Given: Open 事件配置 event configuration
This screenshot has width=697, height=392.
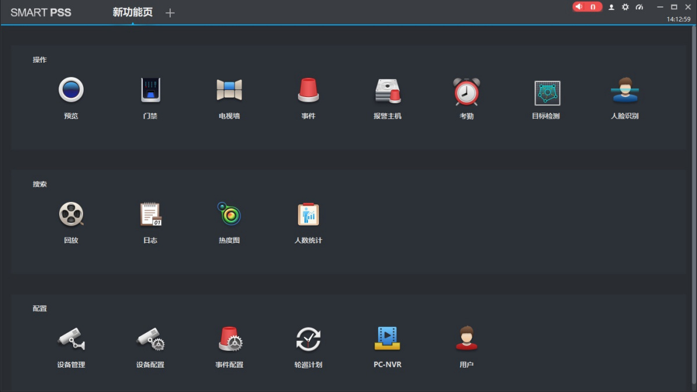Looking at the screenshot, I should pyautogui.click(x=230, y=339).
